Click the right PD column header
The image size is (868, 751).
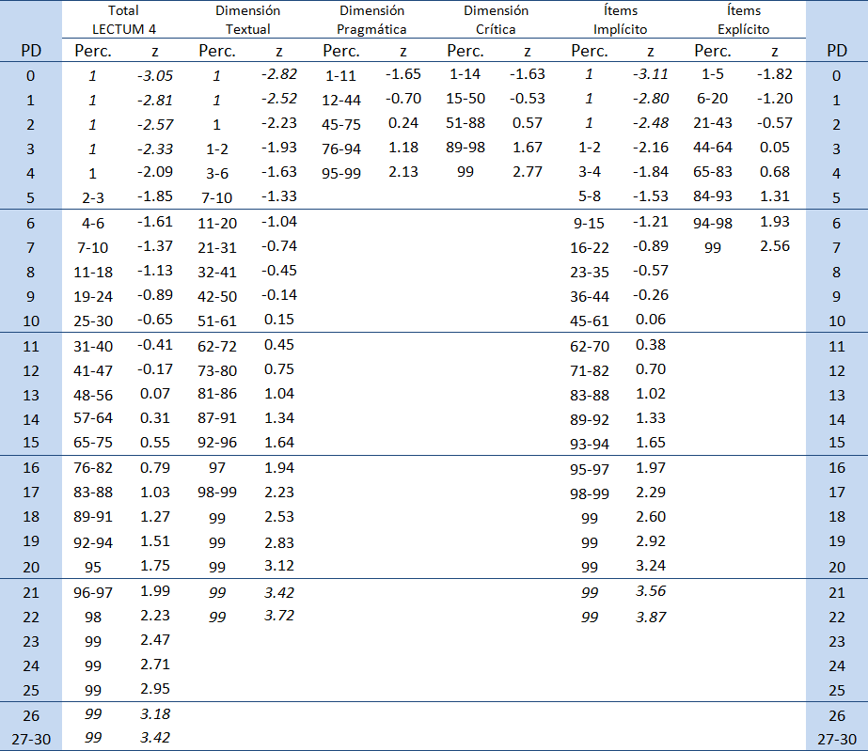pyautogui.click(x=836, y=51)
